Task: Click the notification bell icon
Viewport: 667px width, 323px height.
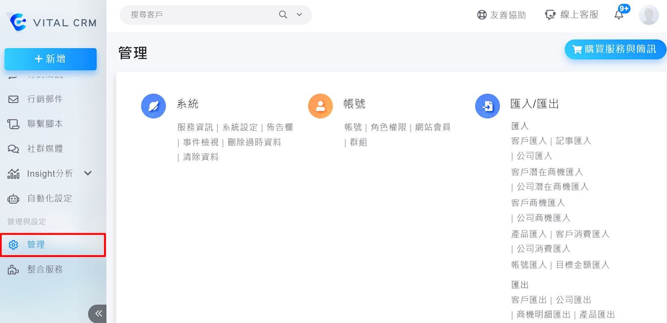Action: (619, 15)
